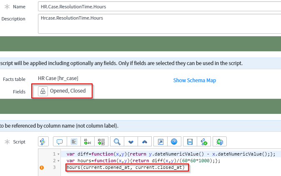281x176 pixels.
Task: Unlock the Fields list with lock icon
Action: pos(43,91)
